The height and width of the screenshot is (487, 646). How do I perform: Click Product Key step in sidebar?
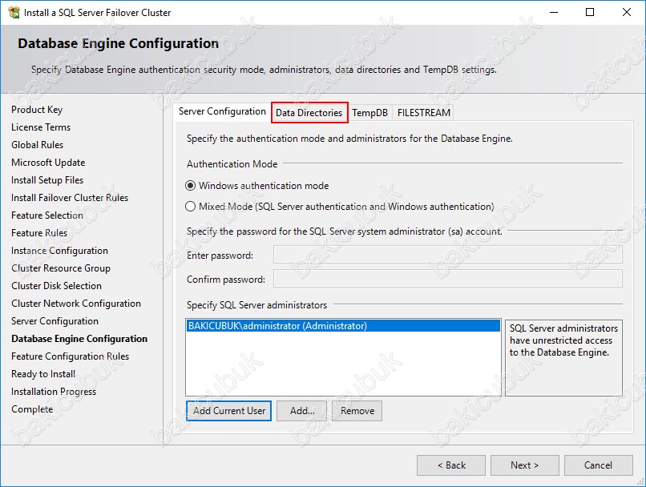(37, 110)
